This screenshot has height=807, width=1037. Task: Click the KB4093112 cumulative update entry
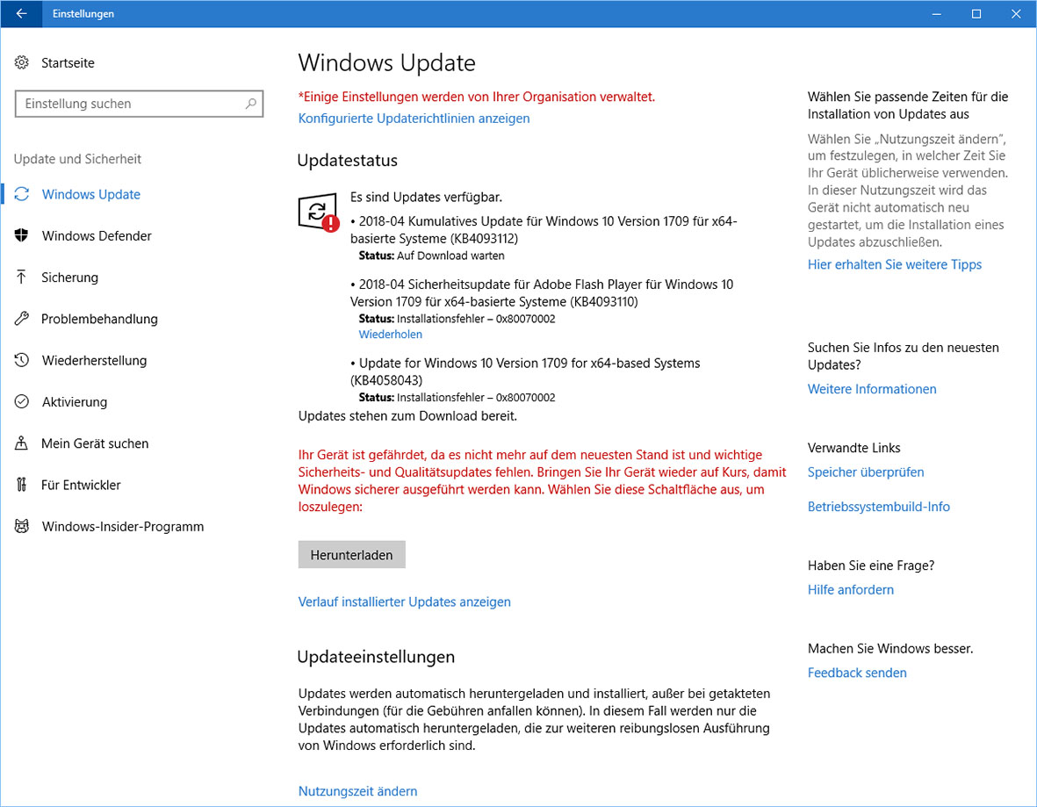544,229
